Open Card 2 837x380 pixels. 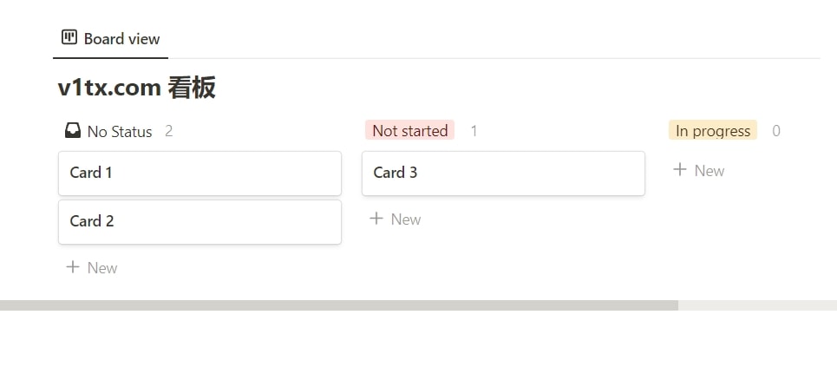click(199, 222)
